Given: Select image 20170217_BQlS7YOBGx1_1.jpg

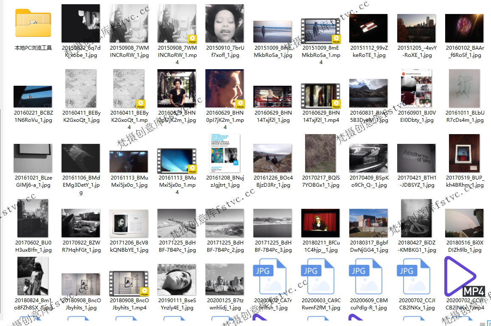Looking at the screenshot, I should coord(320,153).
